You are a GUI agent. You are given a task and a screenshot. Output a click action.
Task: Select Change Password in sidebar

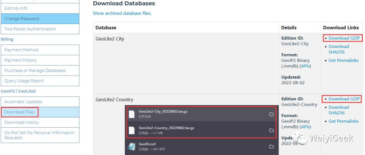coord(40,19)
